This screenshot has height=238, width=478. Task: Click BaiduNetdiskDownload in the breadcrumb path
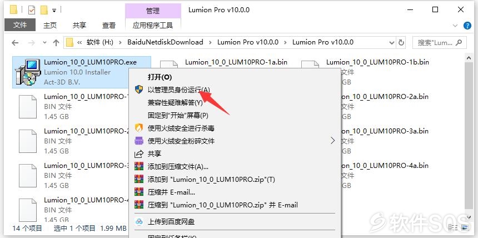coord(165,42)
